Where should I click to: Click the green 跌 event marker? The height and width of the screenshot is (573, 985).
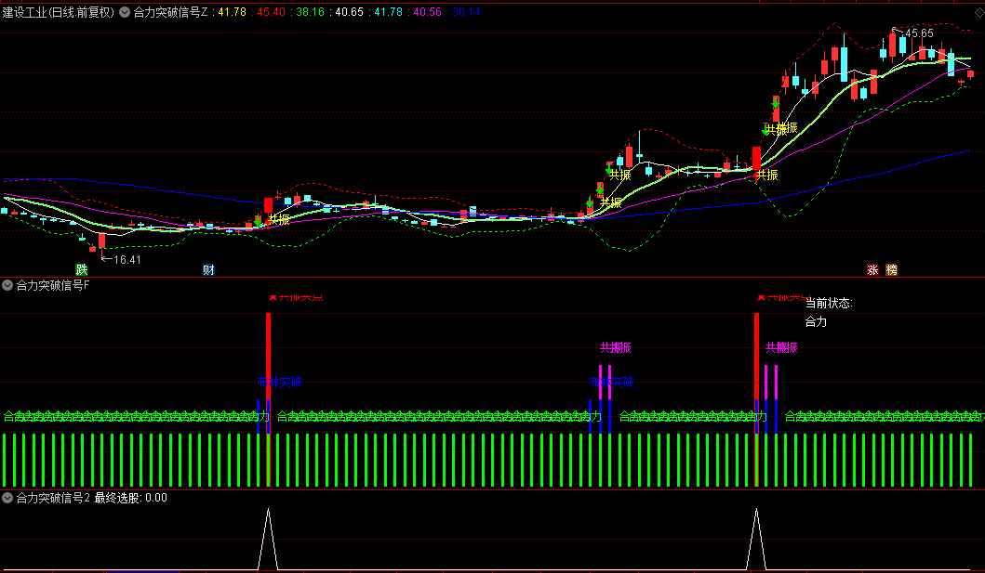tap(82, 269)
